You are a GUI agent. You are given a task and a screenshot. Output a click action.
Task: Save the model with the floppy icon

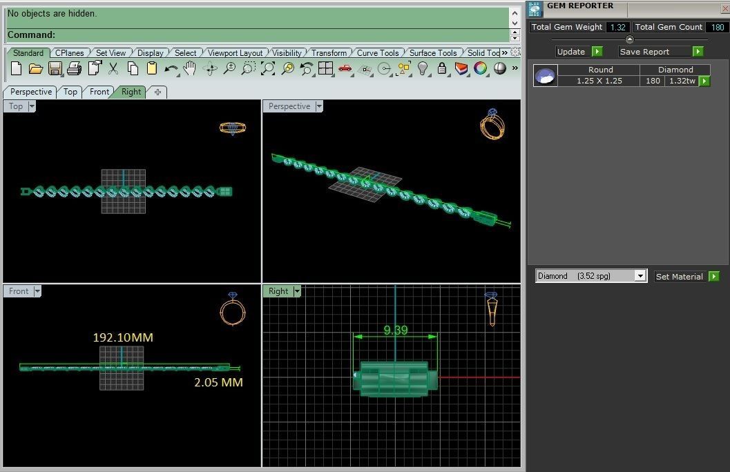pyautogui.click(x=55, y=69)
